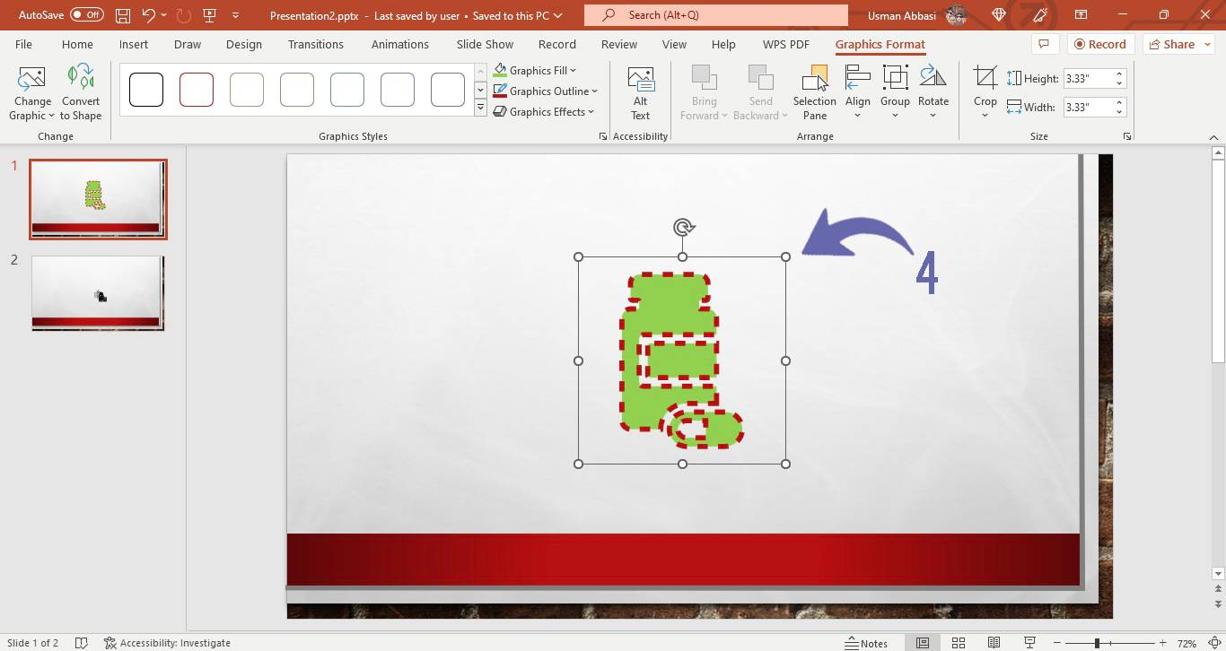Image resolution: width=1226 pixels, height=651 pixels.
Task: Click Accessibility: Investigate status
Action: tap(168, 643)
